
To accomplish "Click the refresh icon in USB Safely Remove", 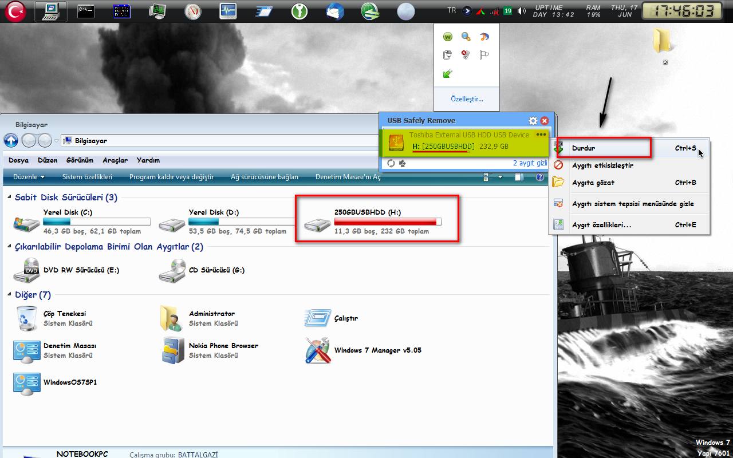I will (x=391, y=163).
